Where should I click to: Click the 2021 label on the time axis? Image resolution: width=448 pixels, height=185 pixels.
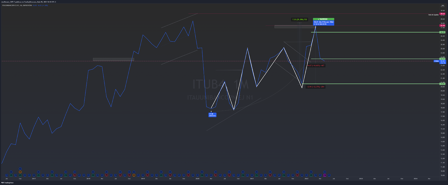coord(252,179)
